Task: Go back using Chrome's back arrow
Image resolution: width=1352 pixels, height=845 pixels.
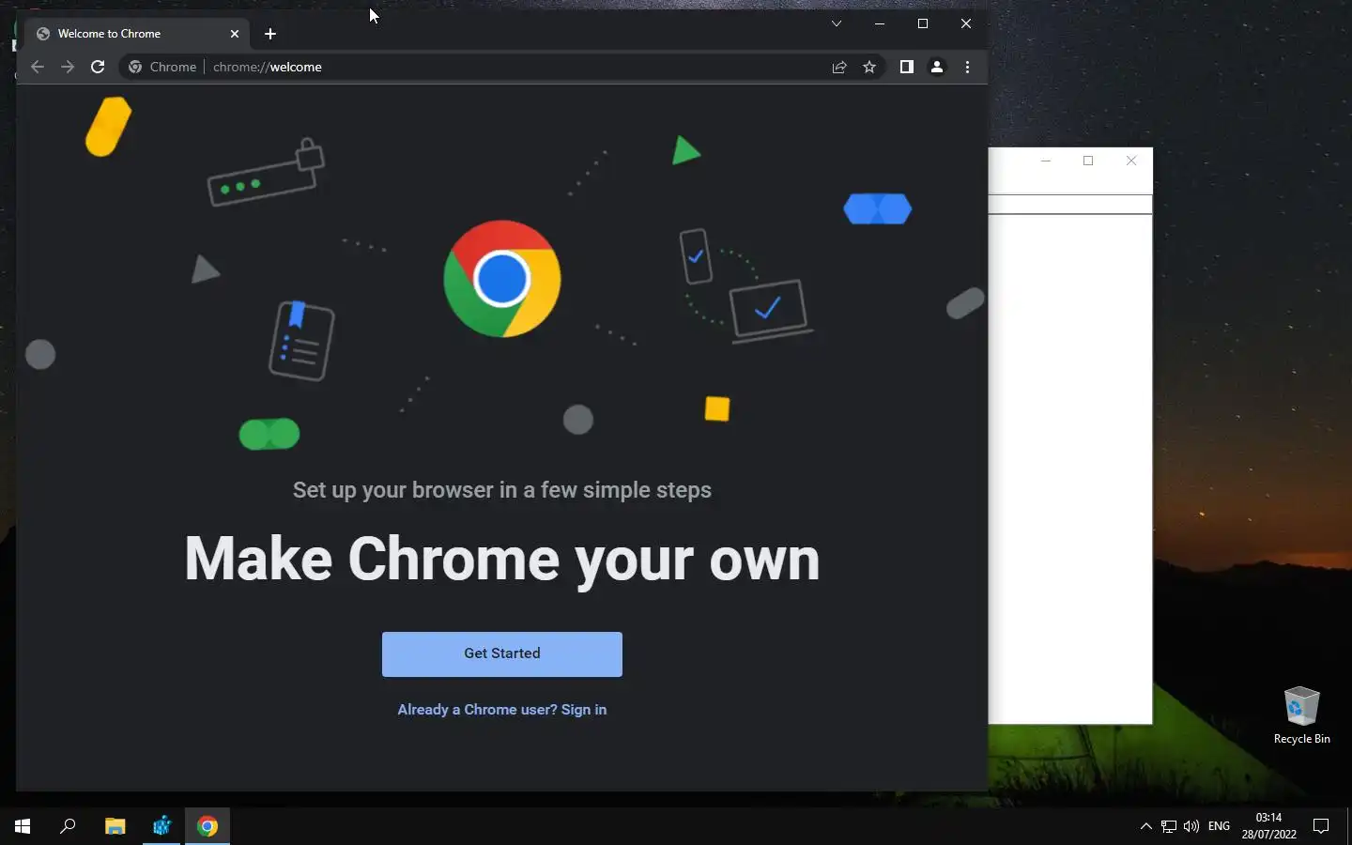Action: 38,67
